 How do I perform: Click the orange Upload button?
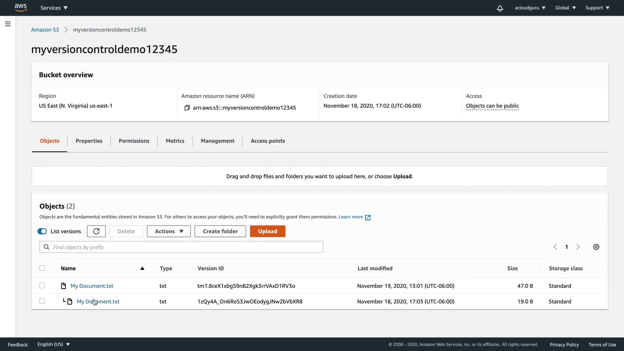[x=267, y=231]
